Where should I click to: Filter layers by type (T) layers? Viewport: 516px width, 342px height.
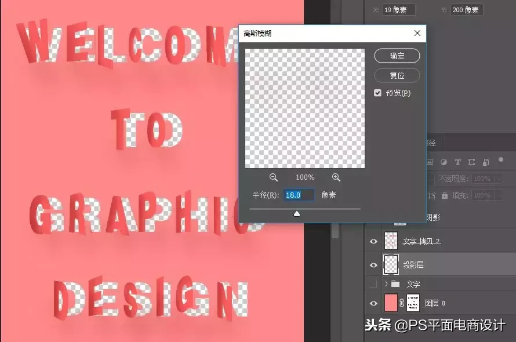458,162
